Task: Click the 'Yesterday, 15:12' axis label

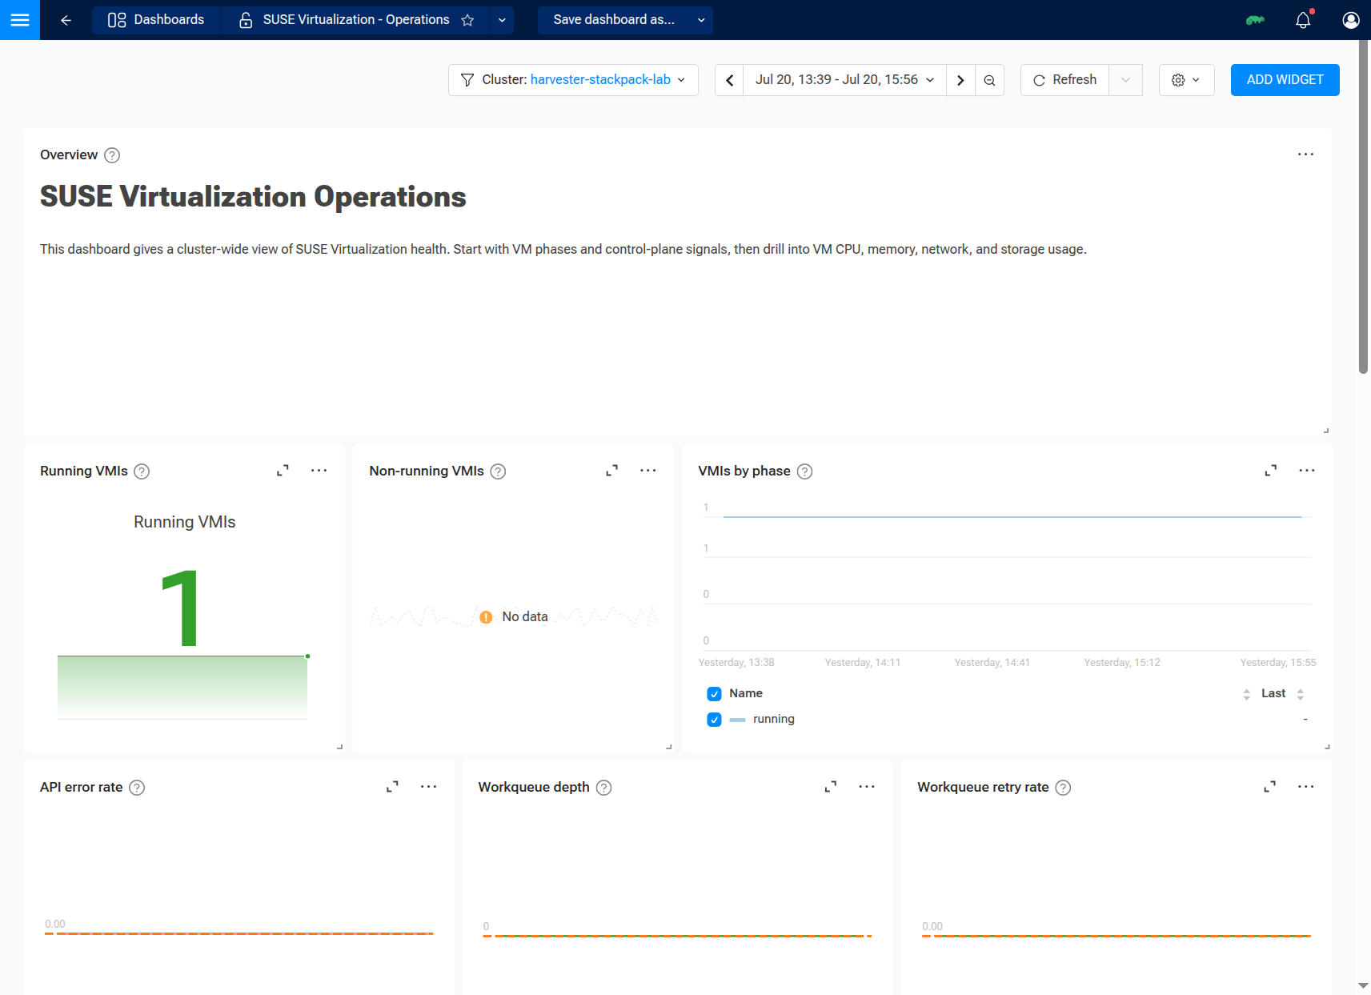Action: [1122, 662]
